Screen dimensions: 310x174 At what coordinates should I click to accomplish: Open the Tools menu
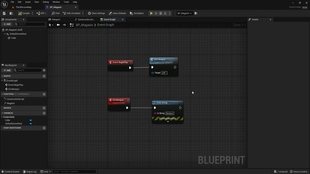(x=66, y=2)
